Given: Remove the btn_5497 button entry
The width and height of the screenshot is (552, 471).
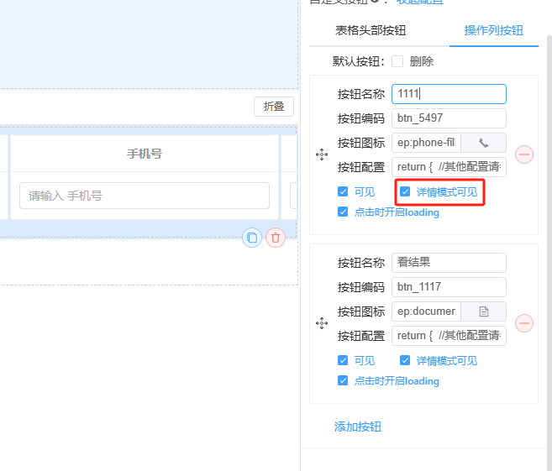Looking at the screenshot, I should pos(524,154).
